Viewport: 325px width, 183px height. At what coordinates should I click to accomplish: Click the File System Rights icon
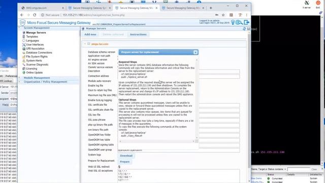(x=24, y=56)
